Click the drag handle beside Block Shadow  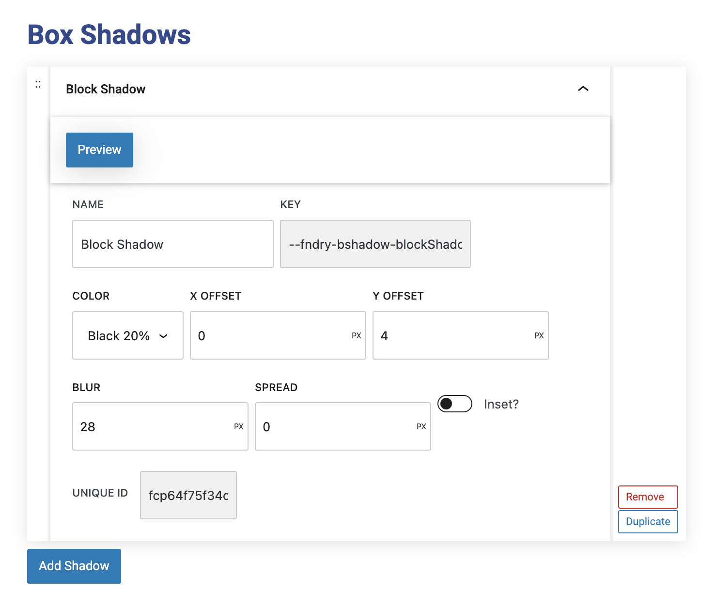(x=38, y=84)
